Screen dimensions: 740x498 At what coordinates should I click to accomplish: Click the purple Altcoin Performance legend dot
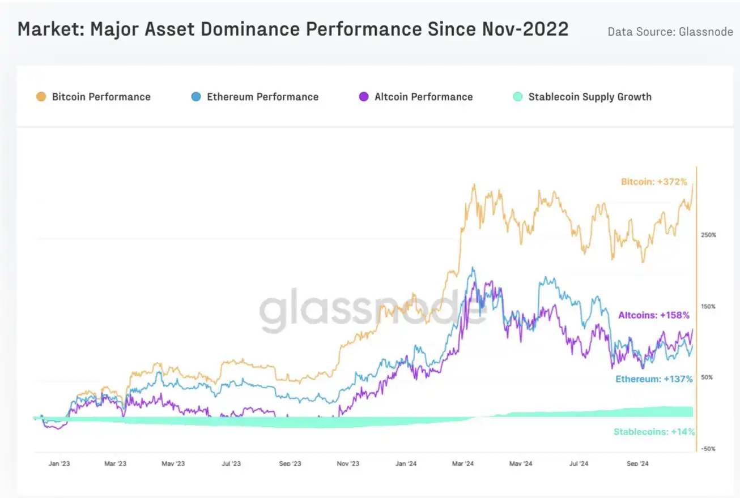[364, 97]
